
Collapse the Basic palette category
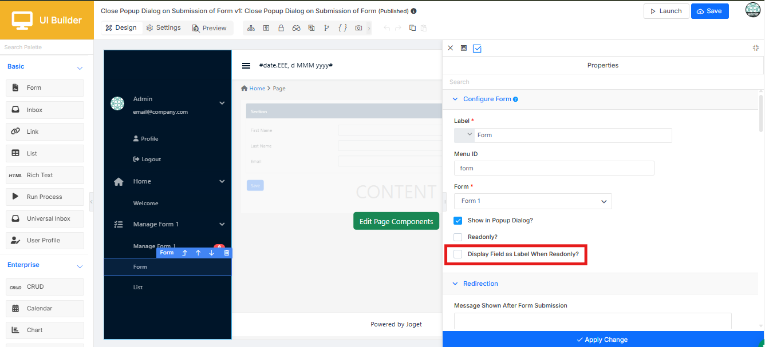(80, 68)
